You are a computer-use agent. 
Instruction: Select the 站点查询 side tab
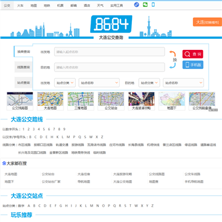pyautogui.click(x=23, y=83)
